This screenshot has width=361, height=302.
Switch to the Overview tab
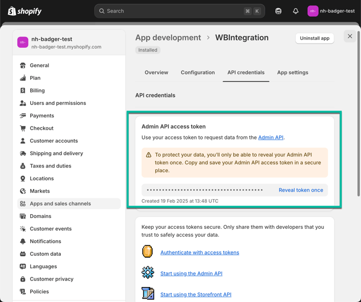[x=156, y=73]
